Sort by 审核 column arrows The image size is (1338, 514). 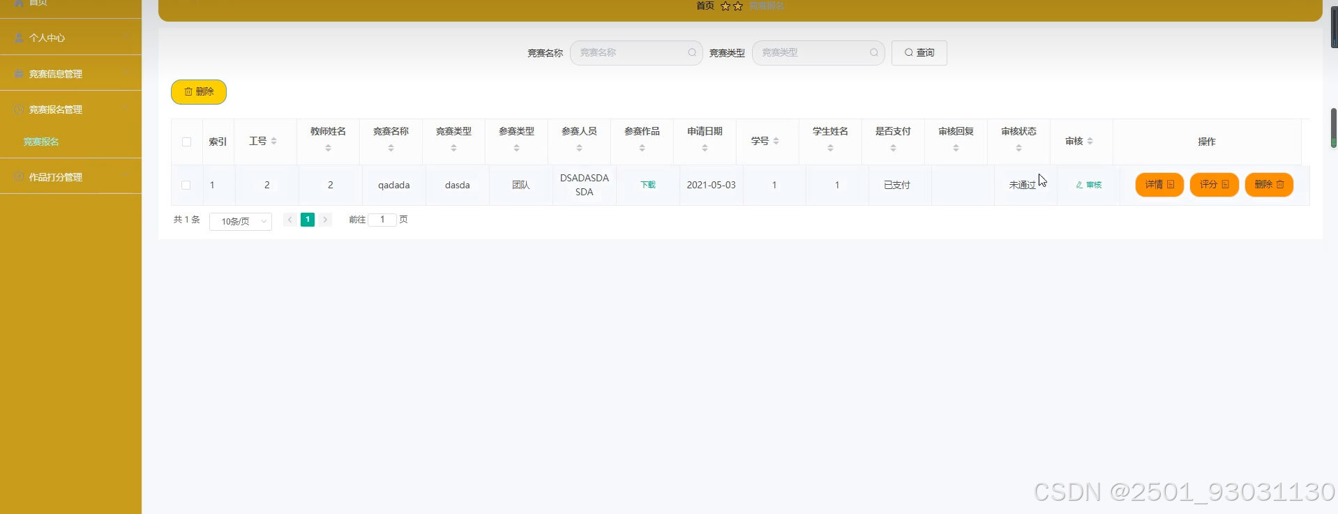(x=1090, y=141)
